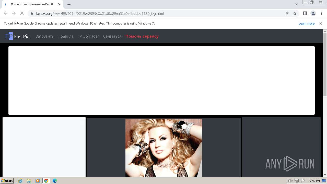
Task: Open FP Uploader page
Action: (x=88, y=36)
